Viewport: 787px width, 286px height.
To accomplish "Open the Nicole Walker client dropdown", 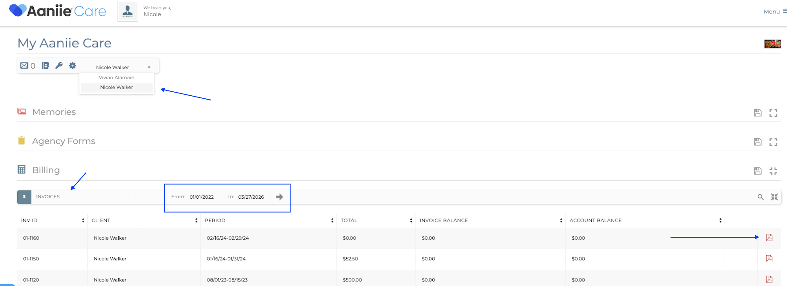I will tap(123, 67).
